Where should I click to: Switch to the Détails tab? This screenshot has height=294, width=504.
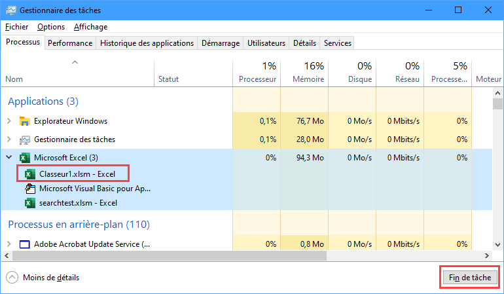click(304, 43)
